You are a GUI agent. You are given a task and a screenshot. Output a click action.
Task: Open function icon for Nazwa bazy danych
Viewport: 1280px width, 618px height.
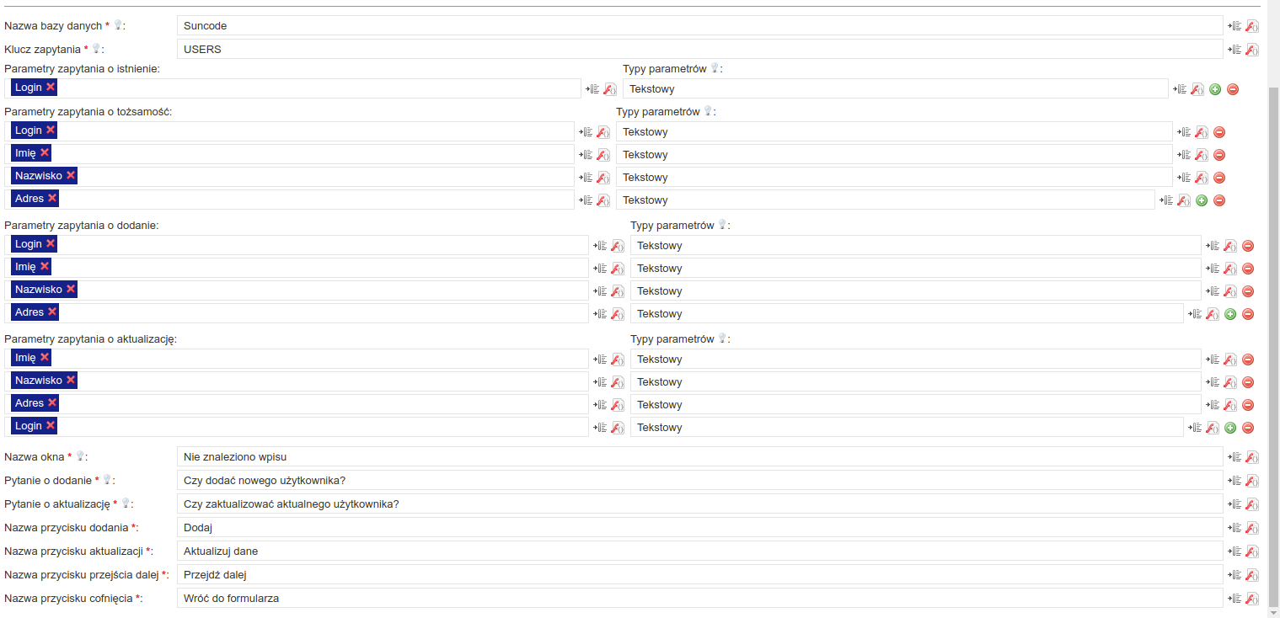click(x=1252, y=26)
